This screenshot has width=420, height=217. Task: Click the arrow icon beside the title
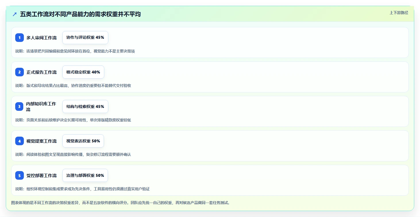coord(15,14)
